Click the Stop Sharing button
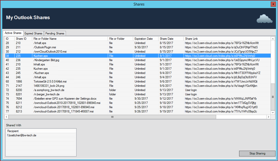Image resolution: width=278 pixels, height=161 pixels. point(257,153)
